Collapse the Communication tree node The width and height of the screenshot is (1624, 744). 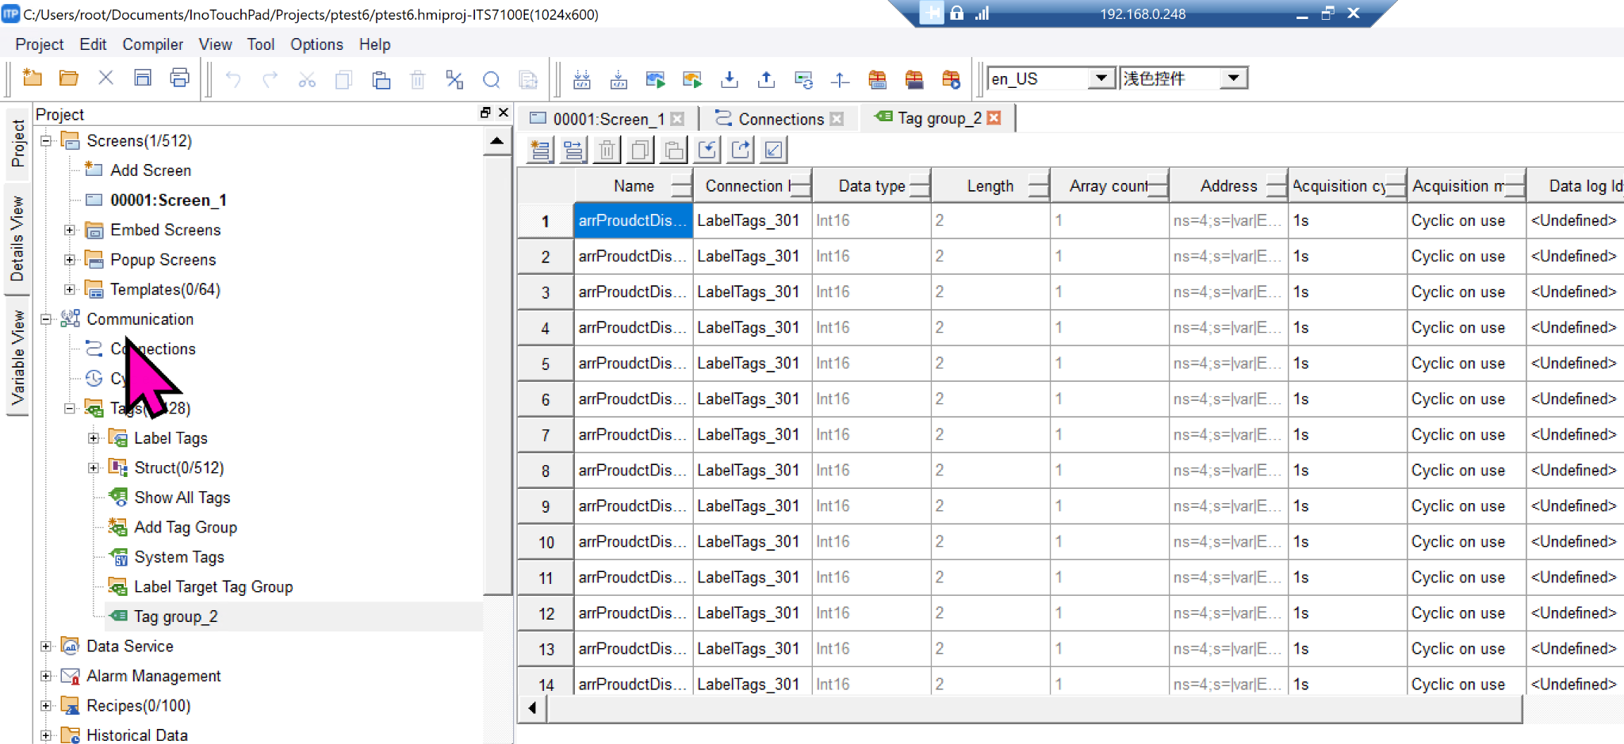(46, 319)
